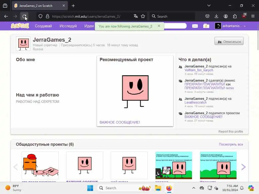259x194 pixels.
Task: Bookmark the page with the star icon
Action: coord(143,16)
